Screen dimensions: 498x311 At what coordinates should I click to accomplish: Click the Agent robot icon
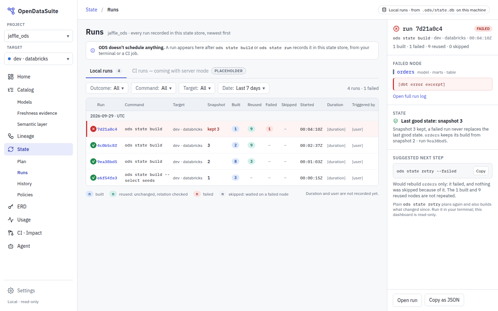[11, 246]
